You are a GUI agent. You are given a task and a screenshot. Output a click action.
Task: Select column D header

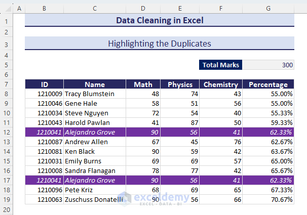coord(143,9)
